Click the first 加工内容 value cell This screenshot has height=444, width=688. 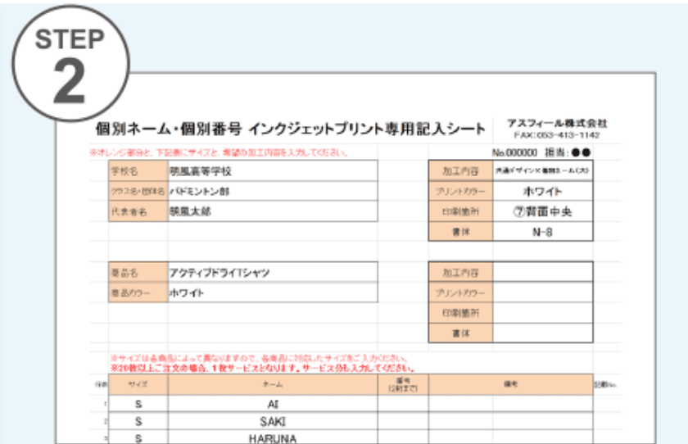541,171
